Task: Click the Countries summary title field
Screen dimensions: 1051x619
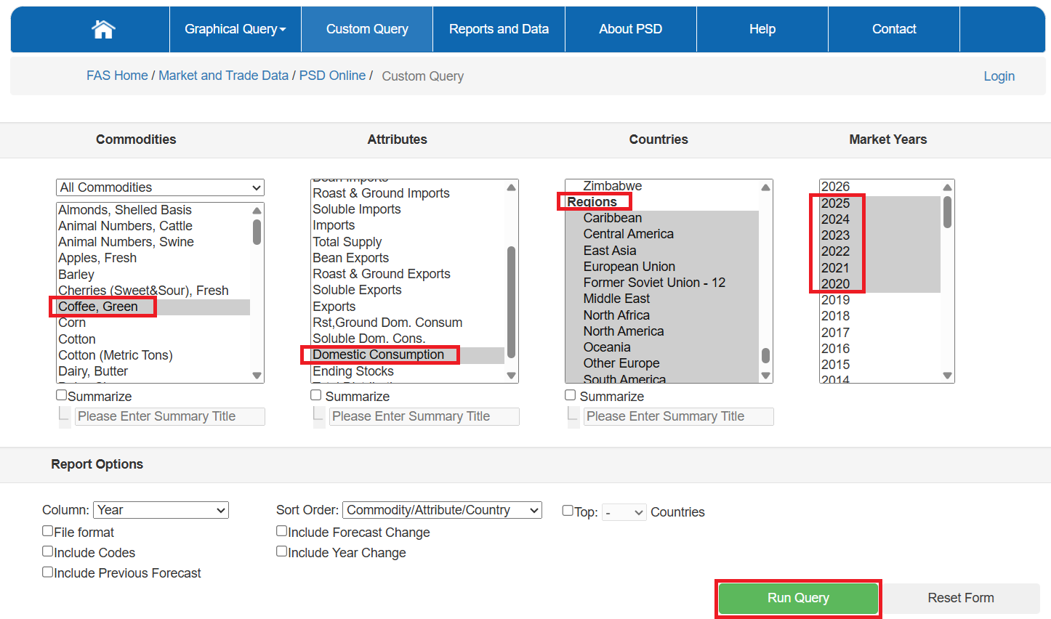Action: [x=678, y=416]
